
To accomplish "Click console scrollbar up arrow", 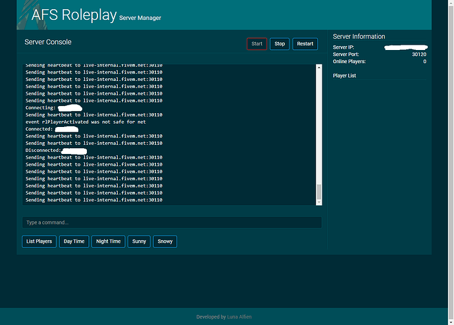I will pyautogui.click(x=318, y=67).
